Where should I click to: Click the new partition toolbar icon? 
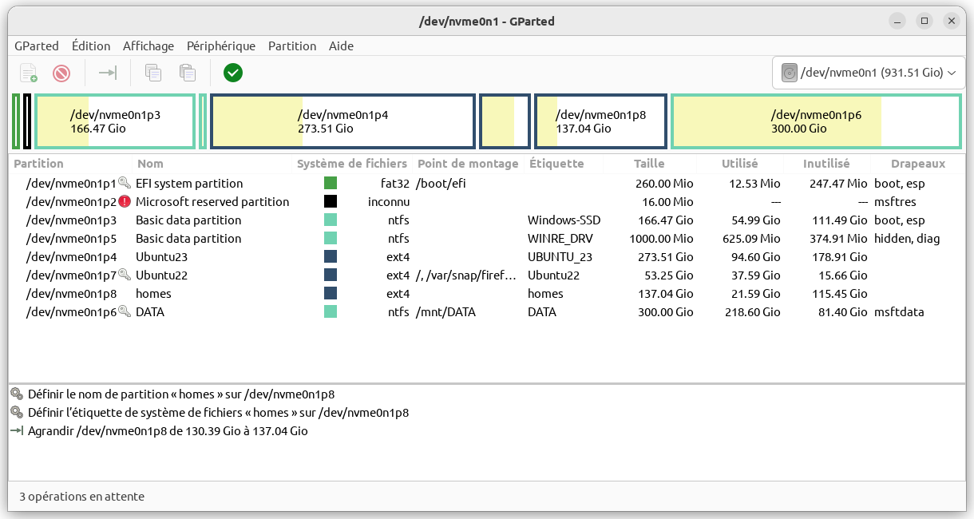(29, 73)
